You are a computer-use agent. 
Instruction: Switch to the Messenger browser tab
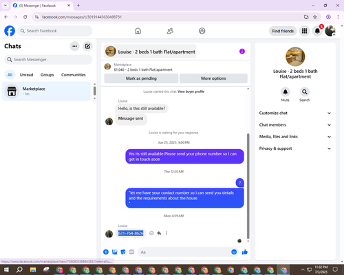click(x=42, y=5)
